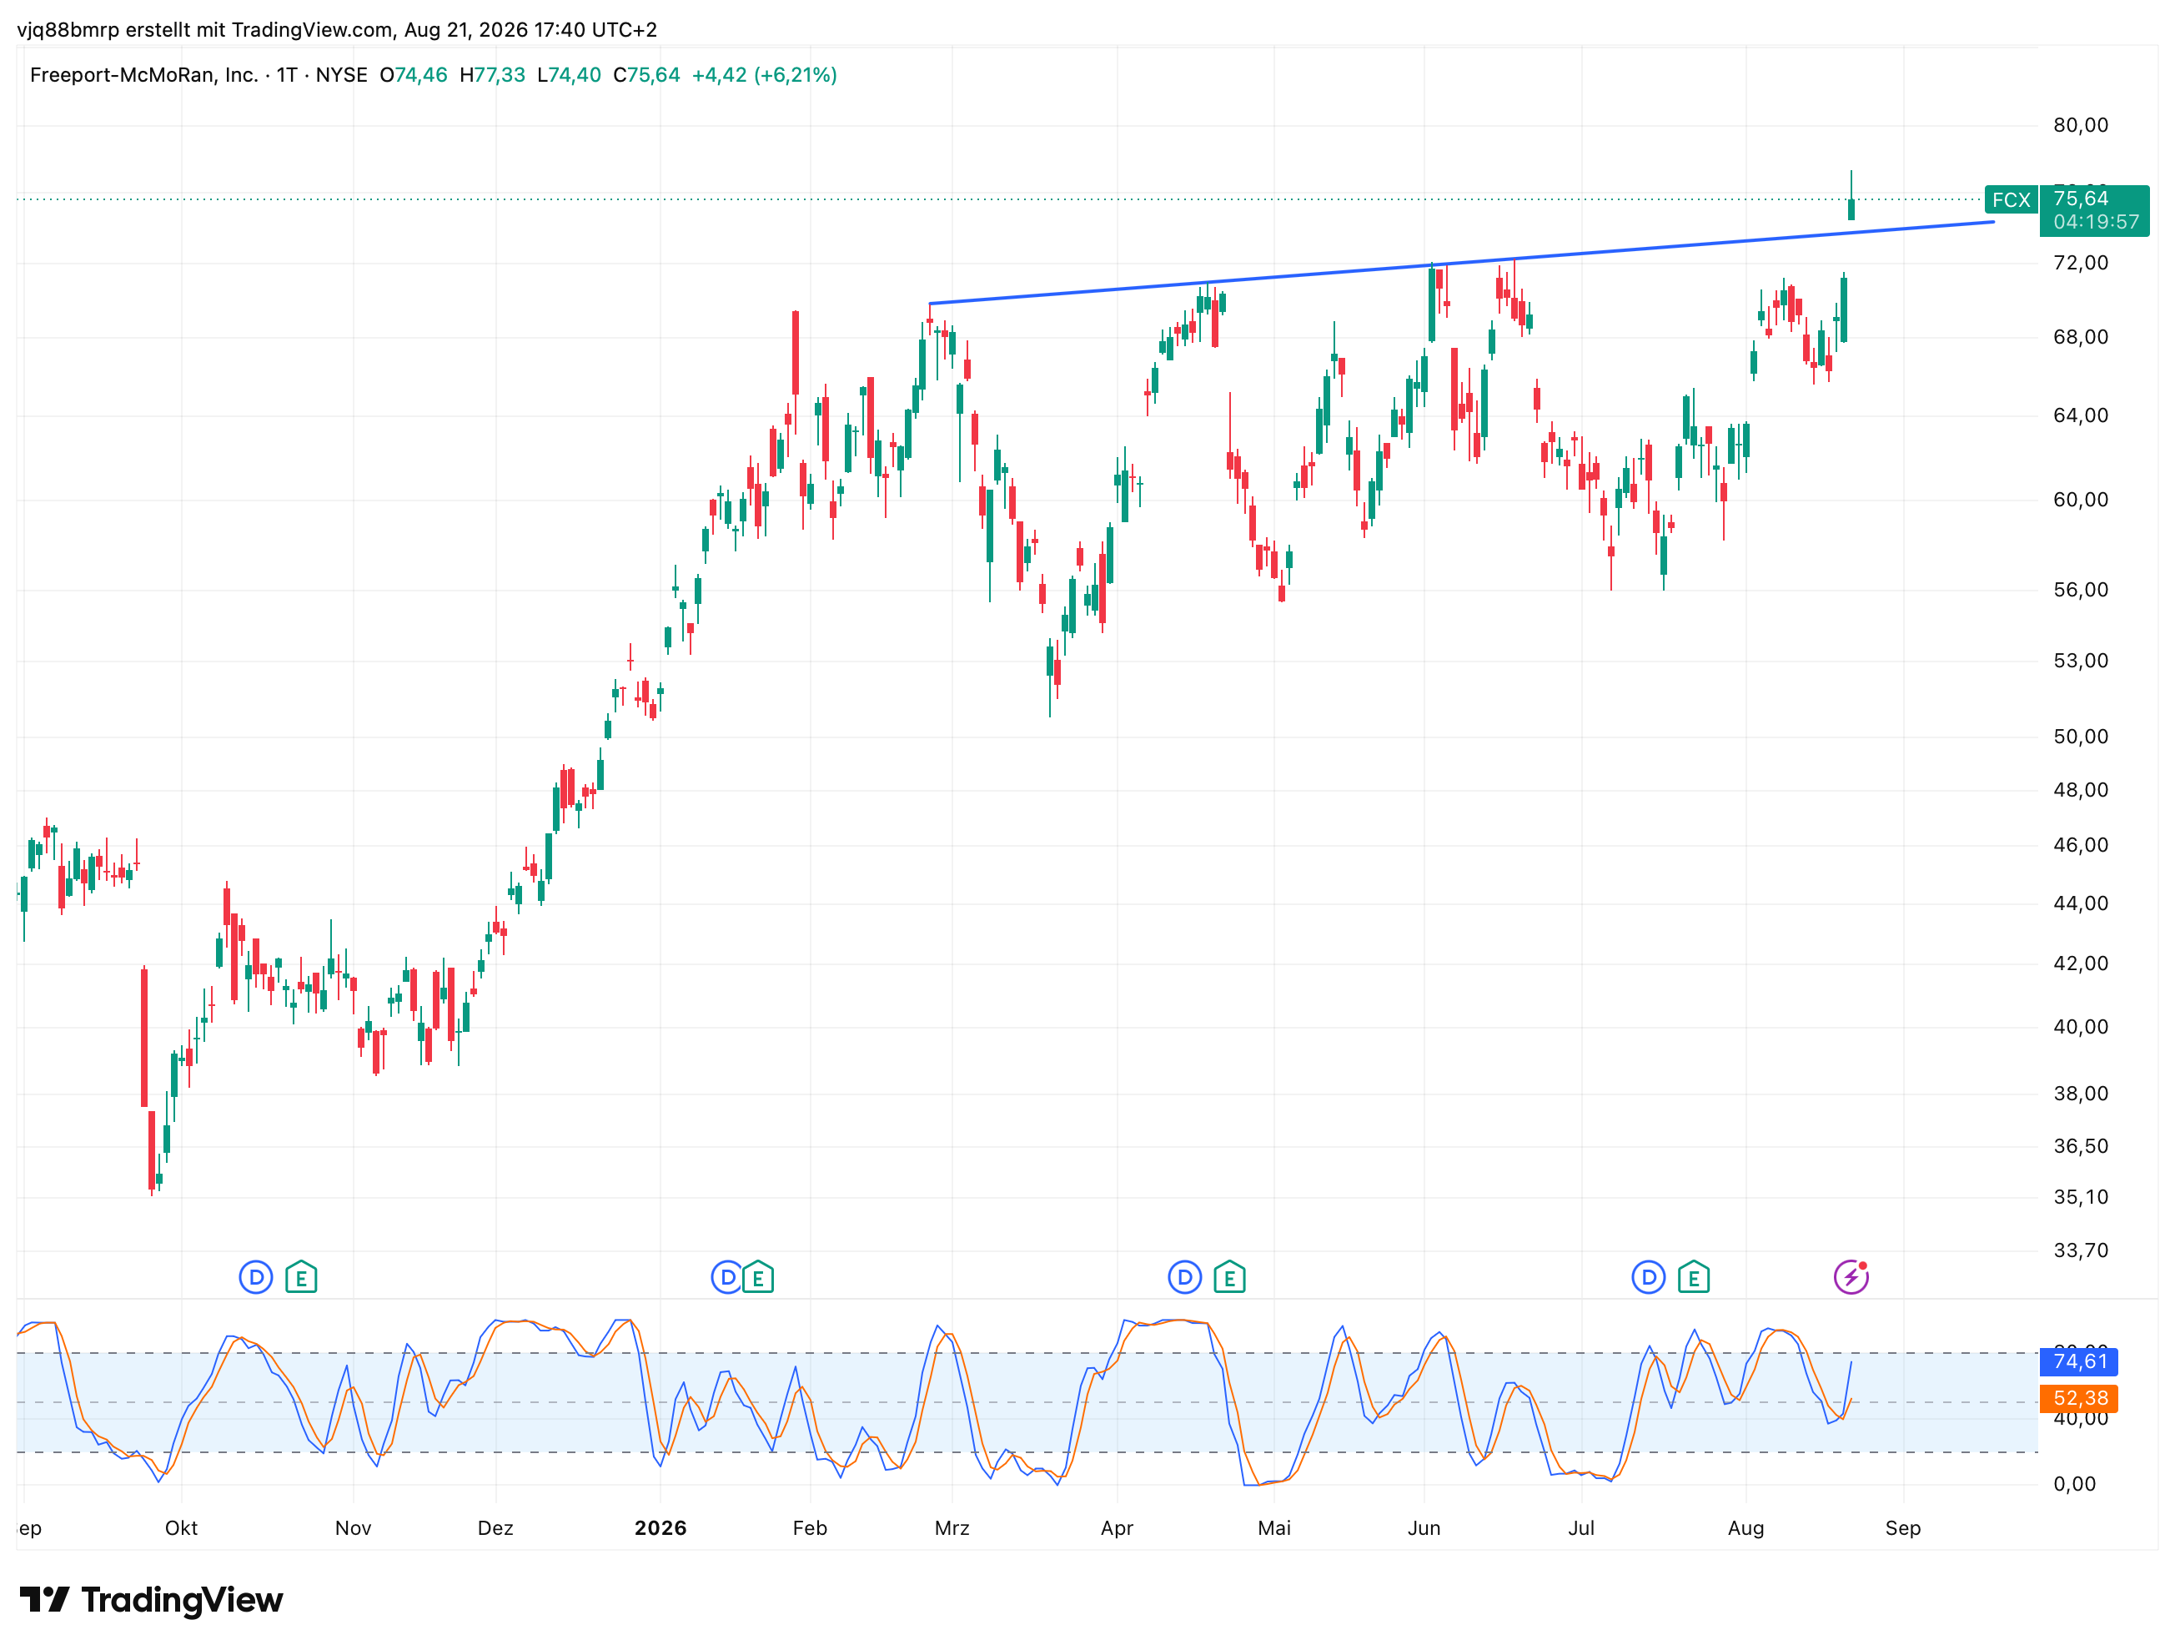Click the 56,00 price axis label
The width and height of the screenshot is (2175, 1650).
(2081, 589)
